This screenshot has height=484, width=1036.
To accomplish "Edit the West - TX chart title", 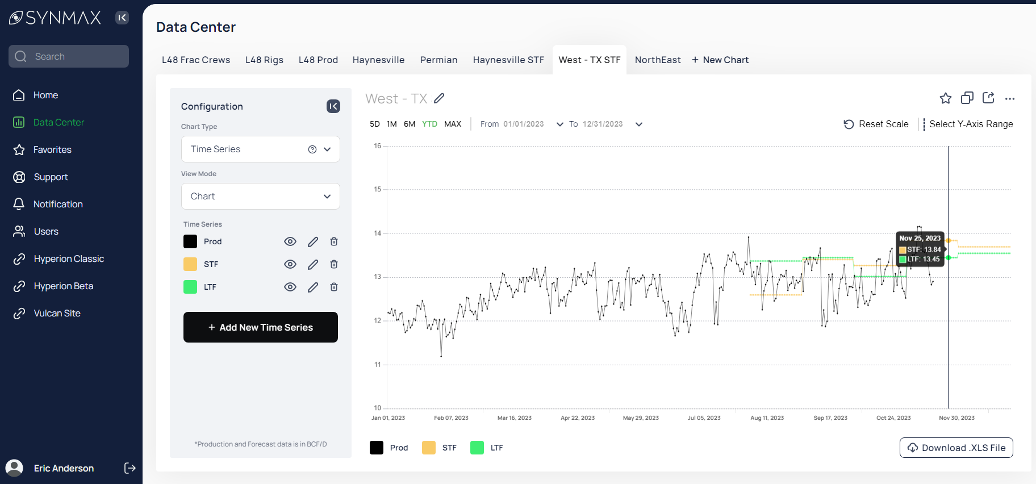I will (x=439, y=98).
